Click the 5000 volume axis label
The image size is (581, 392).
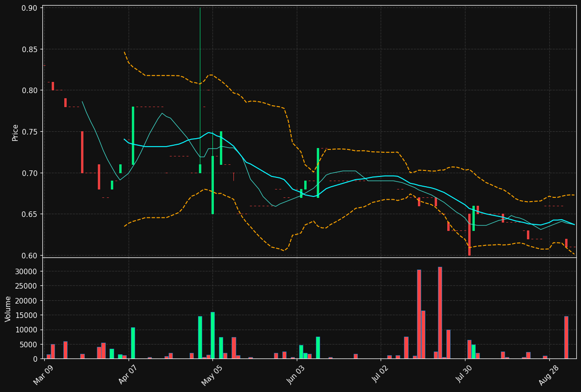(x=30, y=345)
